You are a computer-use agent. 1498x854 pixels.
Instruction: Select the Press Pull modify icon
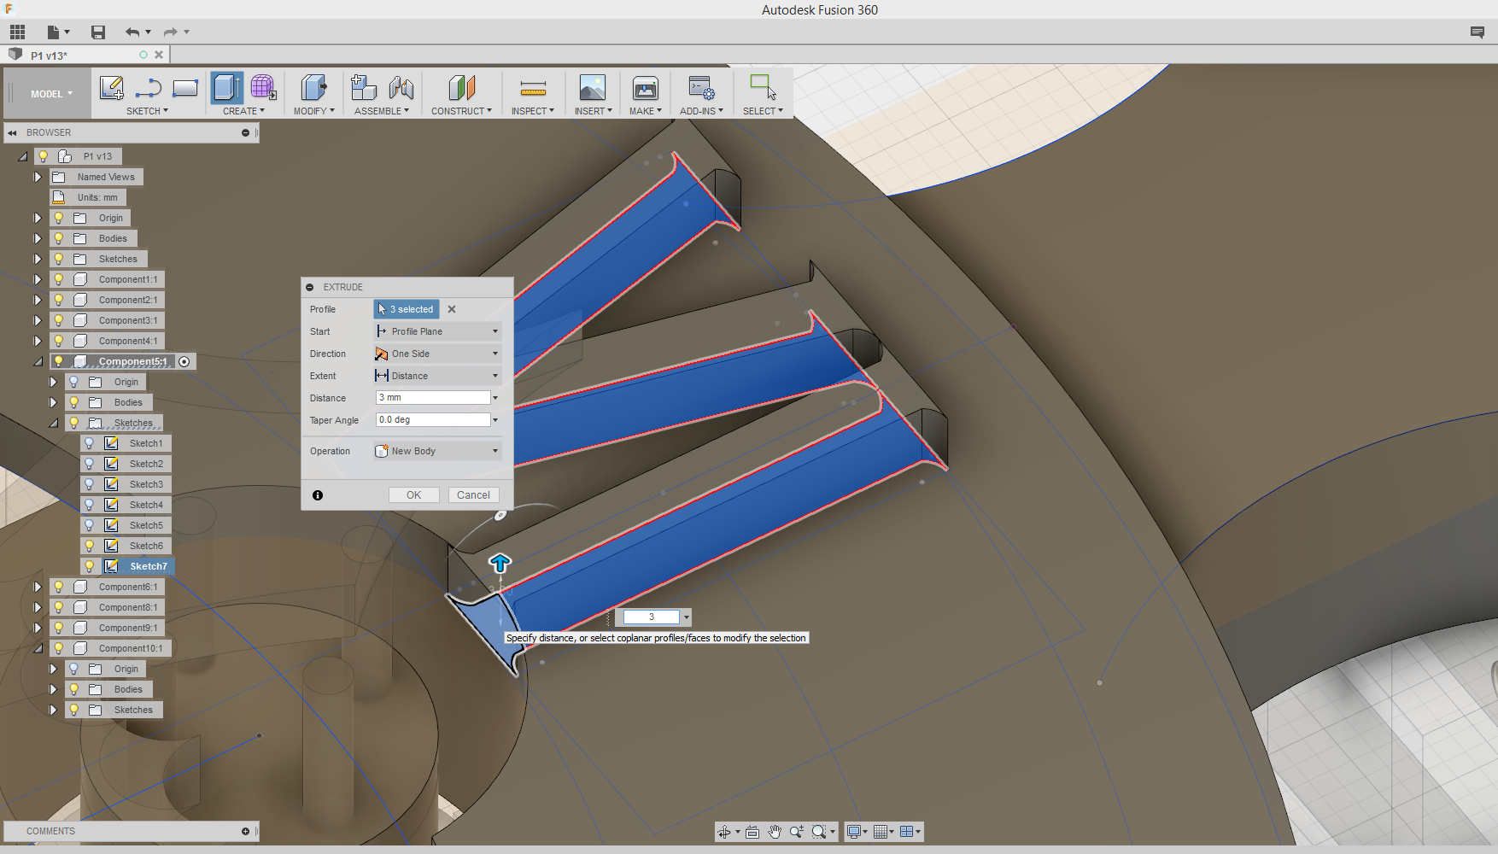[313, 87]
